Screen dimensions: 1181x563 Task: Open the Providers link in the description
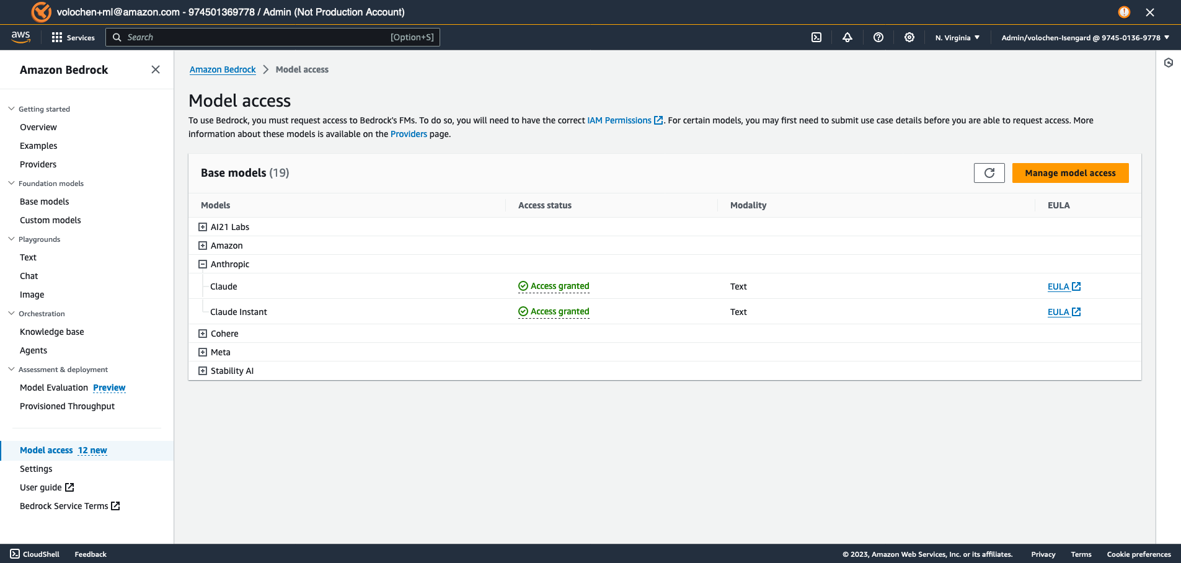(x=409, y=134)
